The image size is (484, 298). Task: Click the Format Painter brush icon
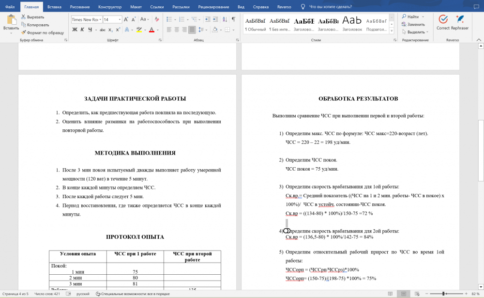[23, 32]
